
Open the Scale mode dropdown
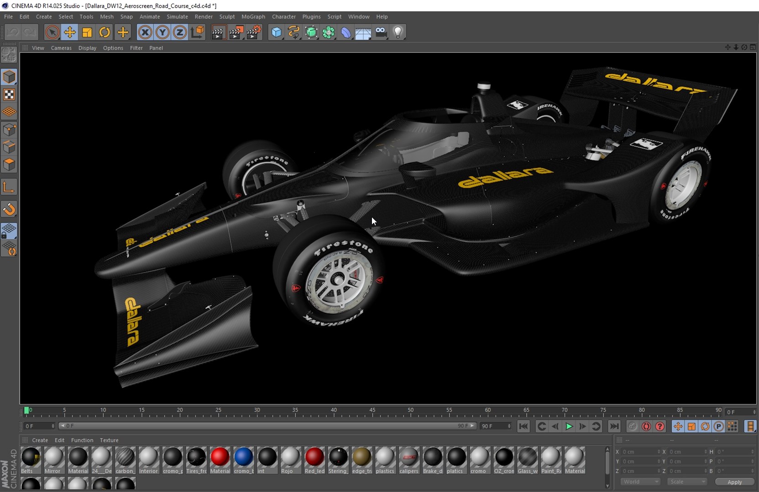click(687, 482)
